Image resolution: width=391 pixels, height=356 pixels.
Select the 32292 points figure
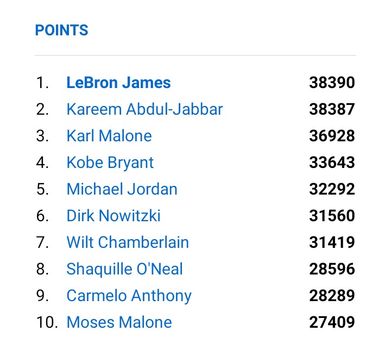point(332,189)
